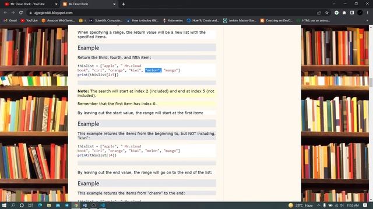Open the HTML use an anima... bookmark

[x=313, y=21]
